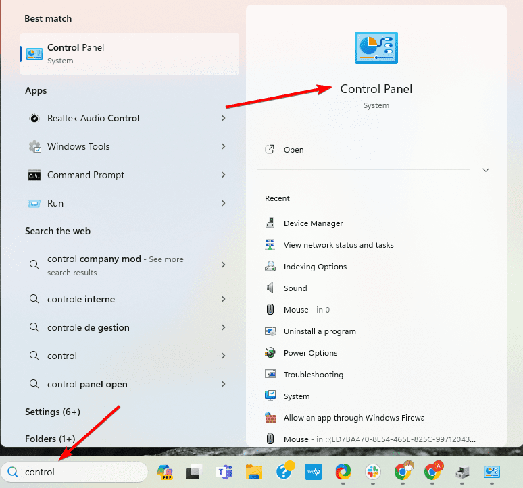Click the Realtek Audio Control app icon
The width and height of the screenshot is (523, 488).
34,118
